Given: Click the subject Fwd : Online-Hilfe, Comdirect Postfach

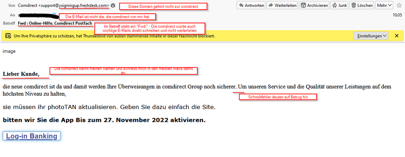Looking at the screenshot, I should (x=55, y=23).
